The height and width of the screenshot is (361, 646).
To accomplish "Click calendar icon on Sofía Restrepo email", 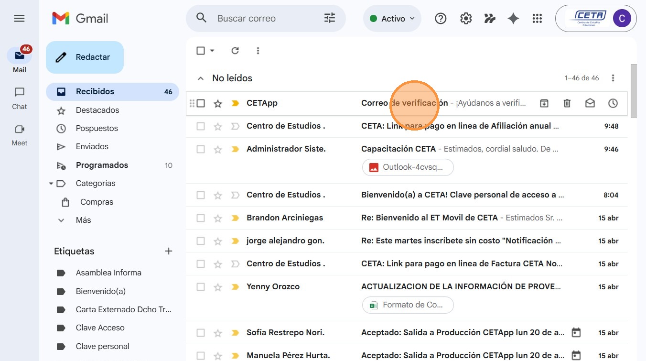I will pos(576,332).
